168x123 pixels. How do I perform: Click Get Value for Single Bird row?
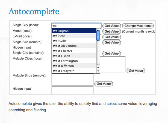[112, 42]
